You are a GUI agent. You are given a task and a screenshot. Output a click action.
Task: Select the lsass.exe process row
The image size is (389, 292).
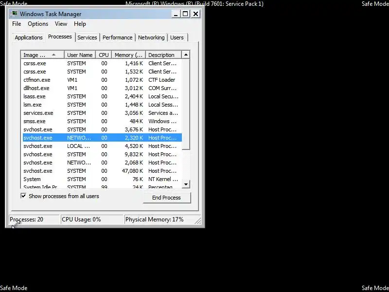click(x=102, y=96)
